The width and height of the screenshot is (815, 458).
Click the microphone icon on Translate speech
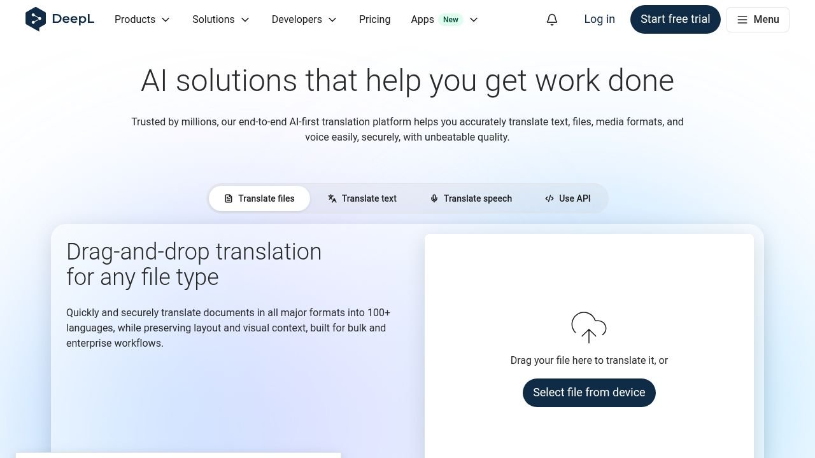pyautogui.click(x=434, y=198)
